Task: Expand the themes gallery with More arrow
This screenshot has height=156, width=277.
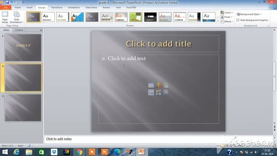Action: click(x=218, y=21)
